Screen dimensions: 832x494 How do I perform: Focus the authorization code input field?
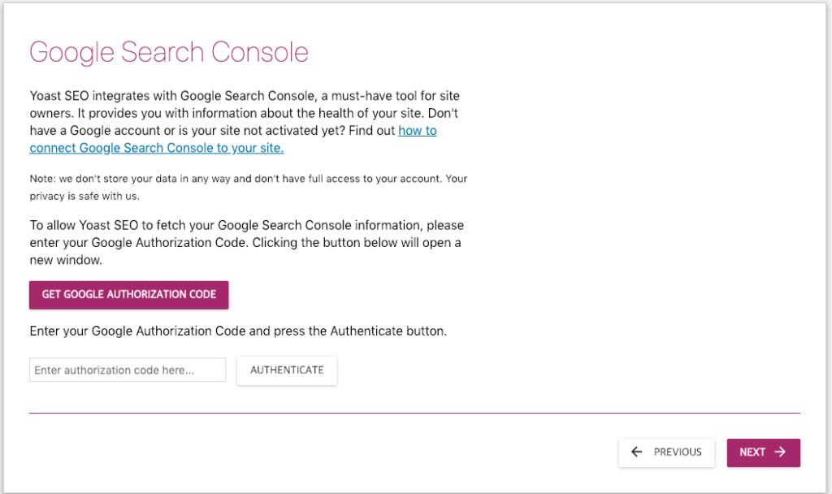(128, 370)
